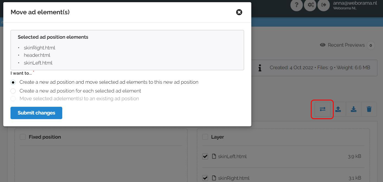The width and height of the screenshot is (383, 182).
Task: Click the Submit changes button
Action: 36,113
